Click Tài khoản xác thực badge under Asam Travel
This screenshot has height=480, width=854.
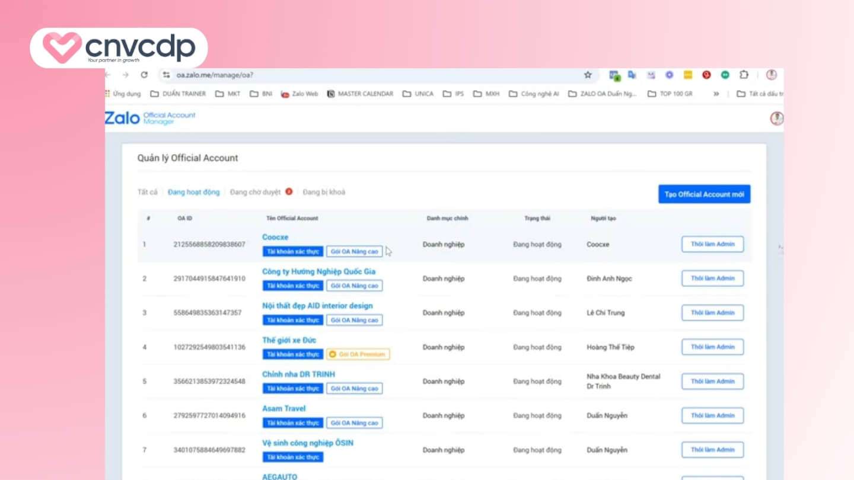(x=293, y=423)
